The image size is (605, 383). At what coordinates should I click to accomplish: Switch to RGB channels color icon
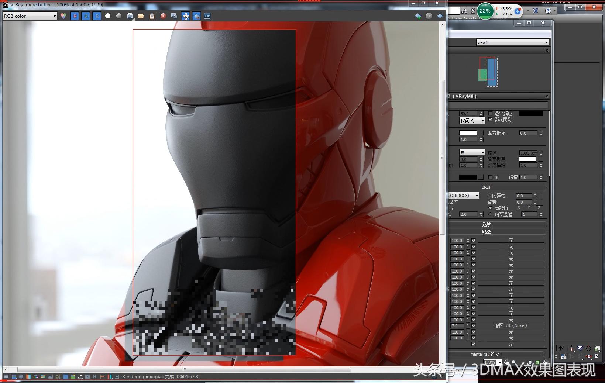click(x=63, y=16)
